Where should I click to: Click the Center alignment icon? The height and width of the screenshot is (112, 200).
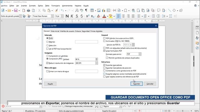[x=123, y=16]
